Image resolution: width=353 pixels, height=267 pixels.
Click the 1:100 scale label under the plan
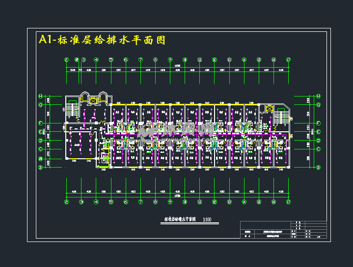[x=207, y=220]
